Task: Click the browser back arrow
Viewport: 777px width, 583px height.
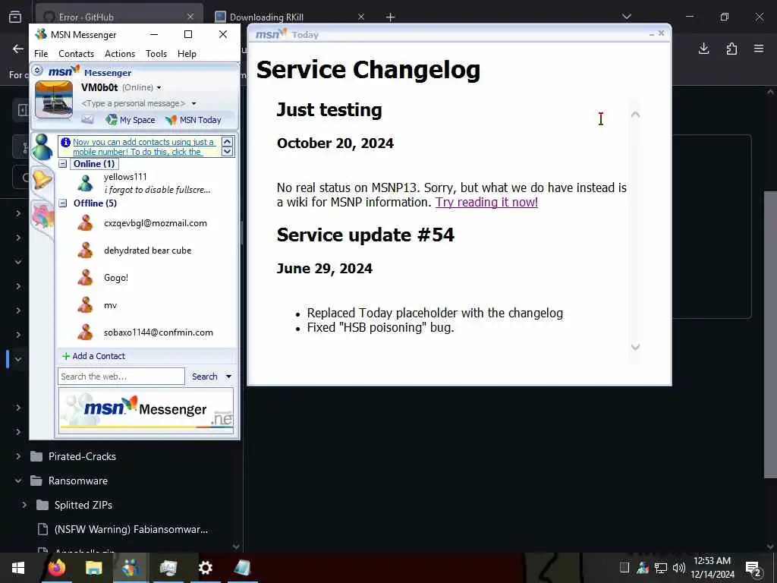Action: coord(18,49)
